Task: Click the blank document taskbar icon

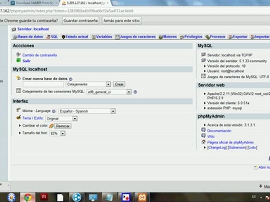Action: click(60, 198)
